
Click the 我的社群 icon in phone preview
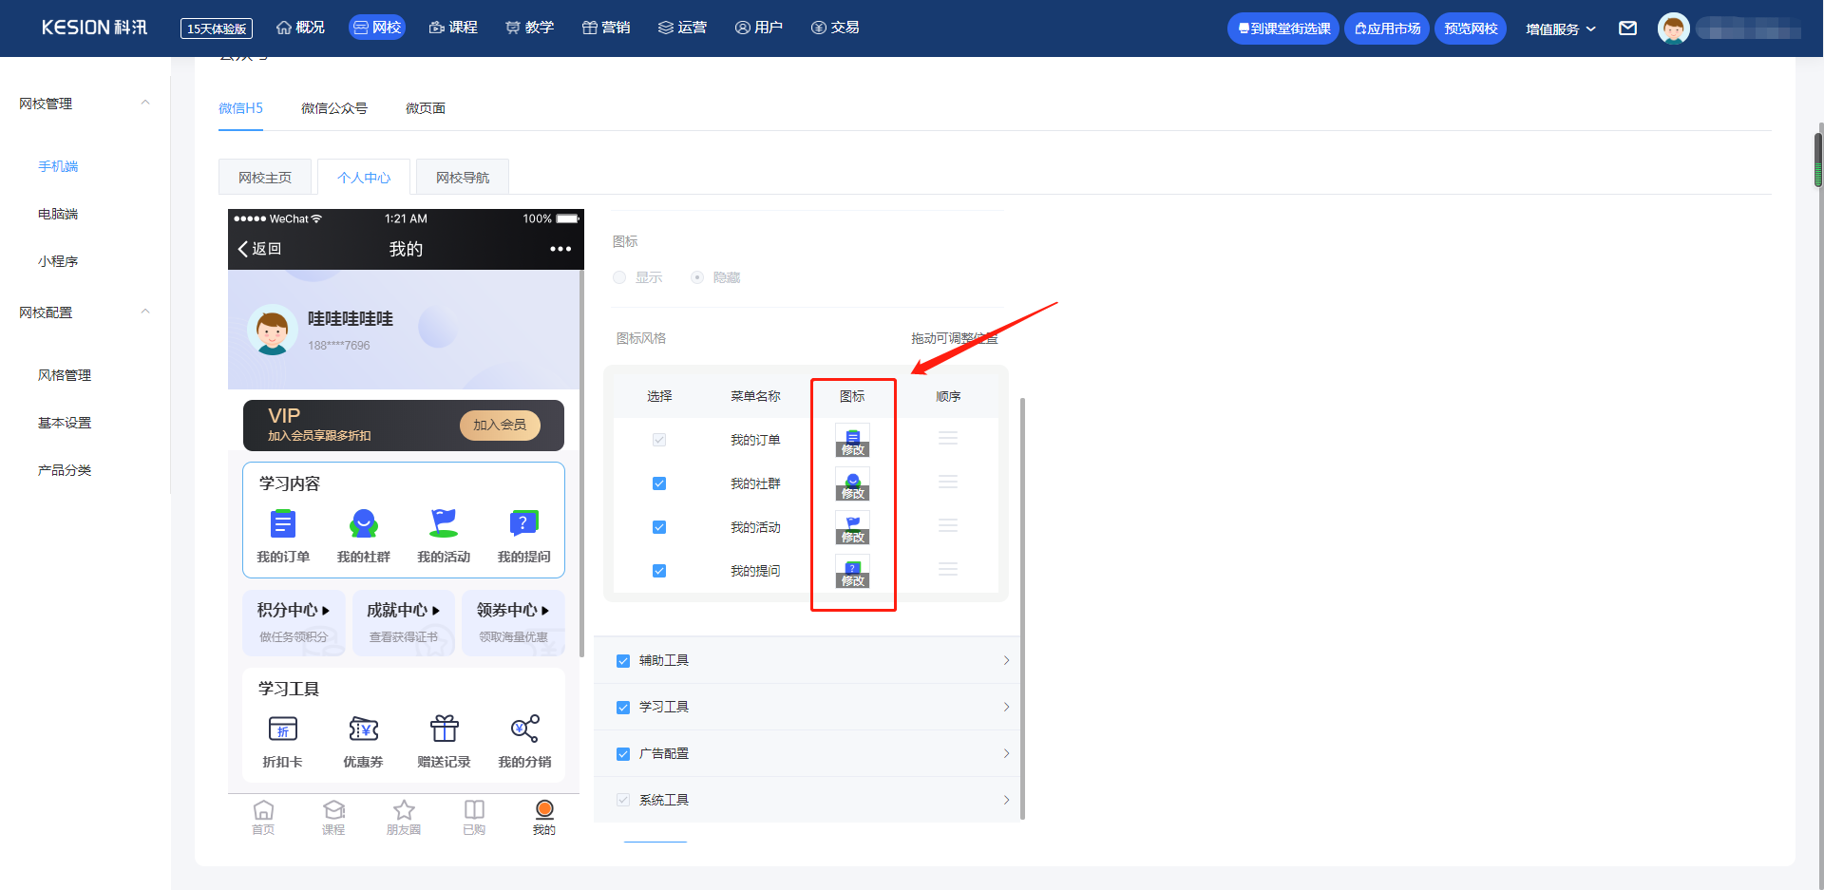coord(364,524)
